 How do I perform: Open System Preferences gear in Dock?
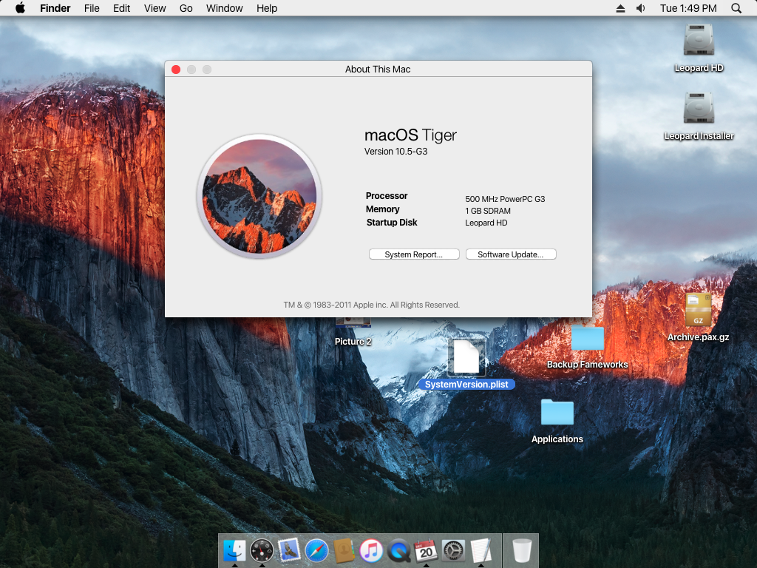point(453,551)
